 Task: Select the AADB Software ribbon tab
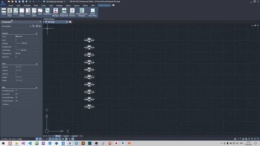104,5
